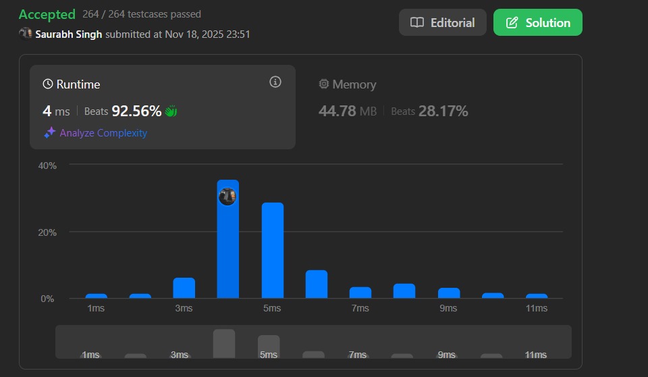This screenshot has width=648, height=377.
Task: Click the 7ms label in the bottom minimap
Action: 358,355
